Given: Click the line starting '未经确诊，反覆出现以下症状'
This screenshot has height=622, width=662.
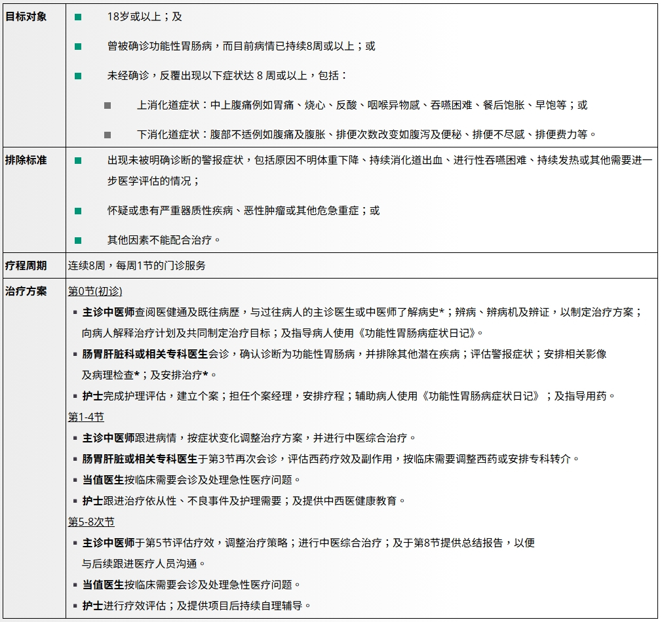Looking at the screenshot, I should [227, 75].
